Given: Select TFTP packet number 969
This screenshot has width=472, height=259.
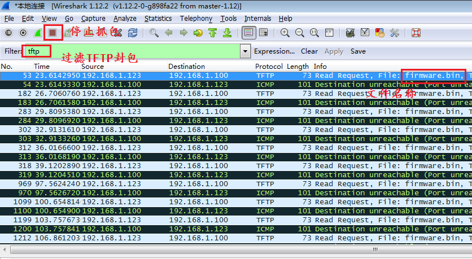Looking at the screenshot, I should pyautogui.click(x=236, y=184).
